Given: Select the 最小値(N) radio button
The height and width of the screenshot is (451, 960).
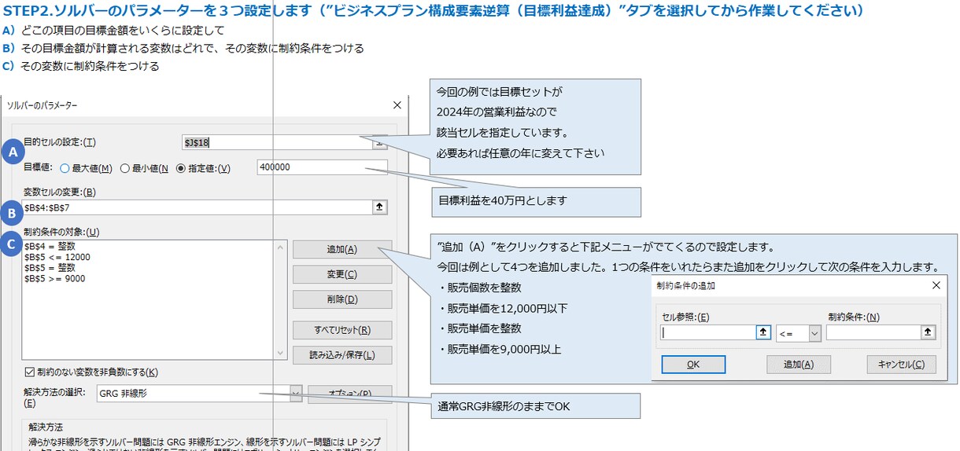Looking at the screenshot, I should click(x=124, y=167).
